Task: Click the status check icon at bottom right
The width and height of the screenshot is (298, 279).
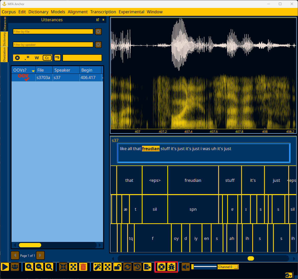Action: (x=289, y=275)
